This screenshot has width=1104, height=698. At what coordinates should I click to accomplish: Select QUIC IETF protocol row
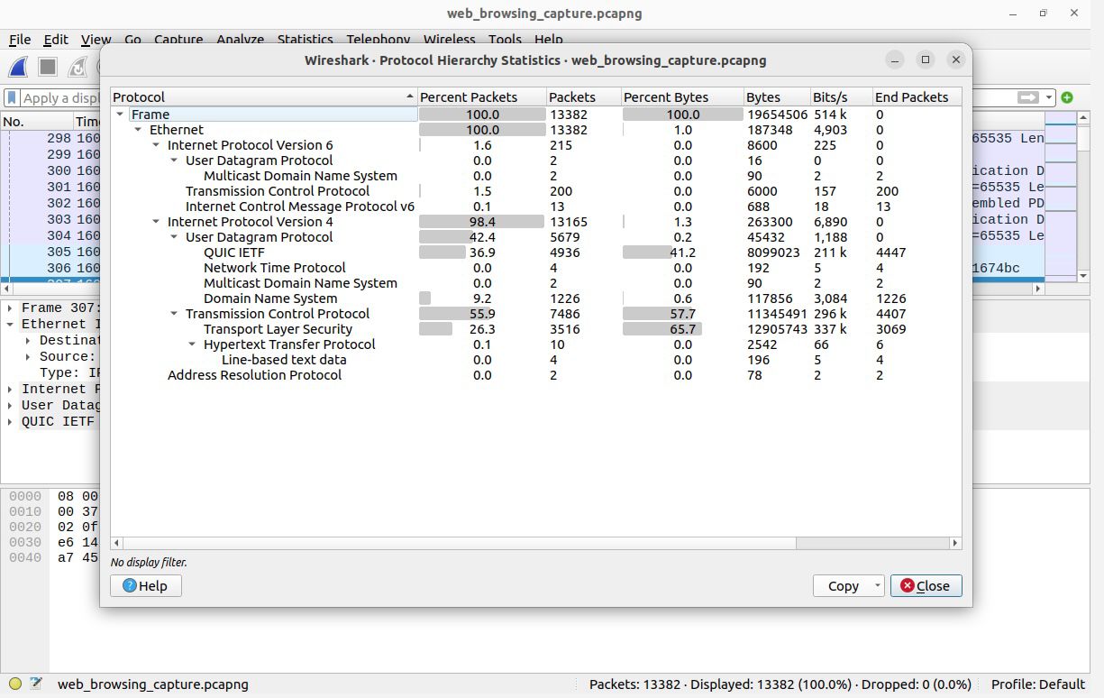(535, 253)
